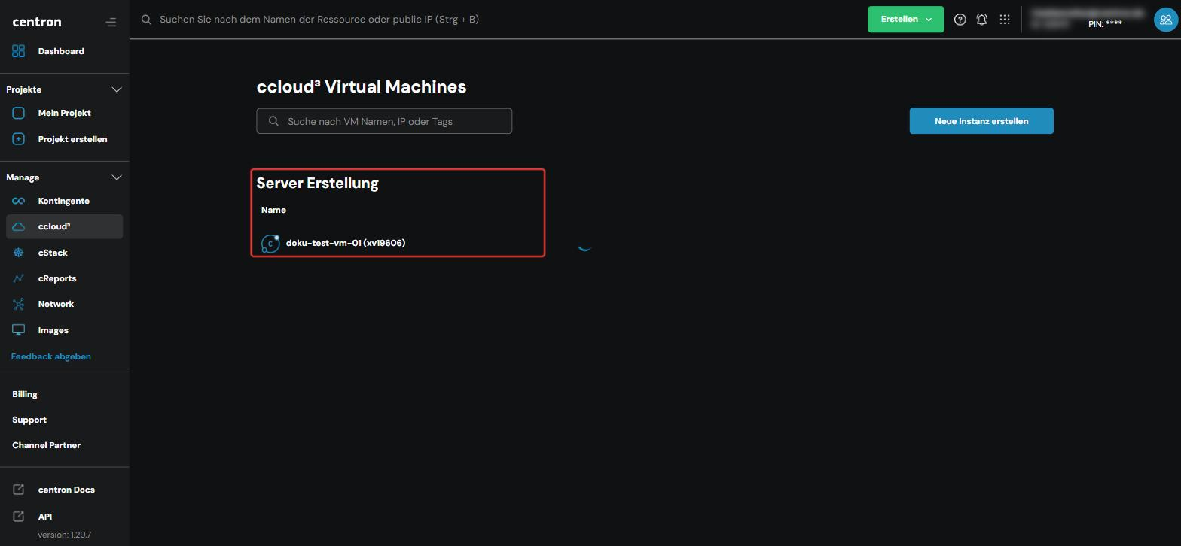Click the Projekt erstellen plus icon
Image resolution: width=1181 pixels, height=546 pixels.
19,139
